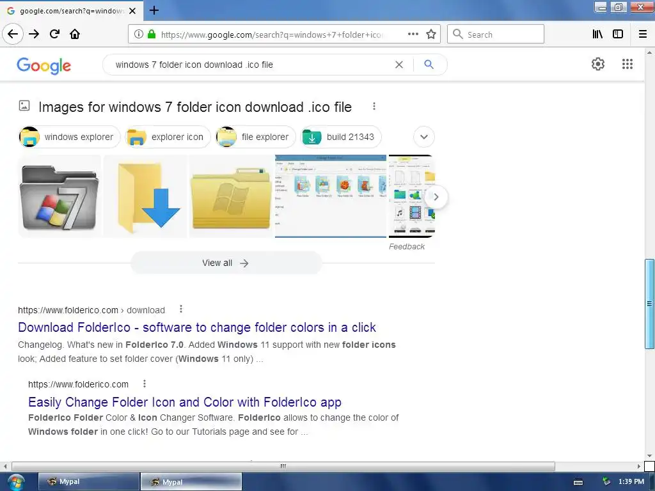Show next images with carousel arrow
The image size is (655, 491).
pyautogui.click(x=436, y=197)
